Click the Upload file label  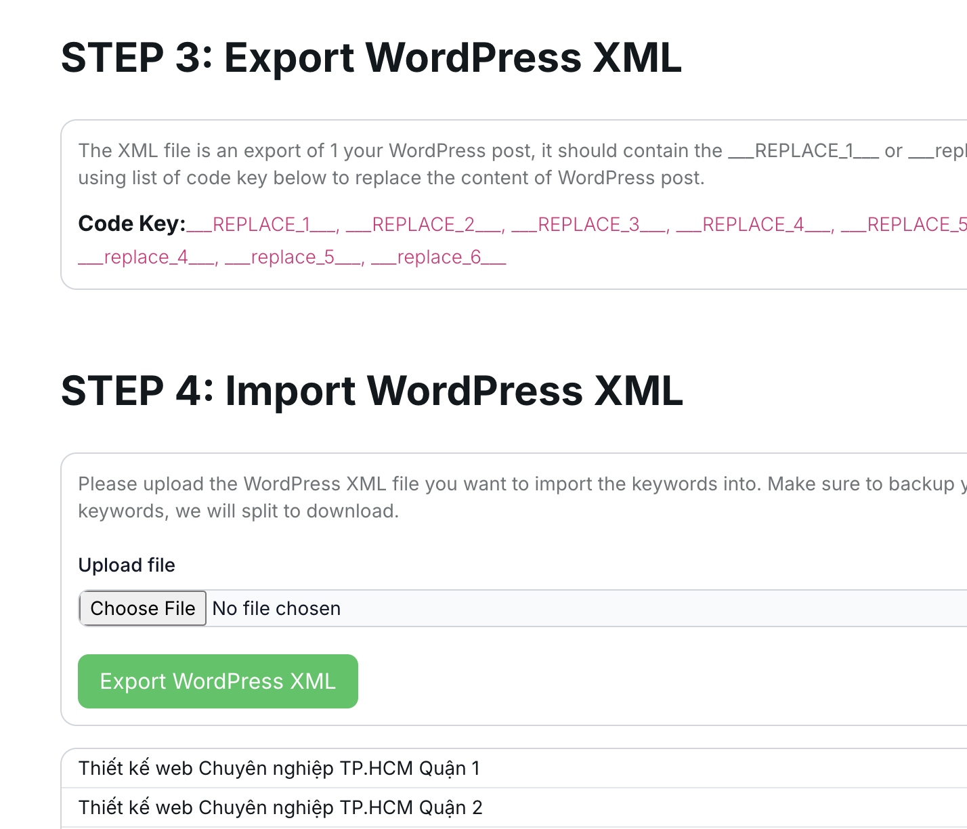(127, 565)
